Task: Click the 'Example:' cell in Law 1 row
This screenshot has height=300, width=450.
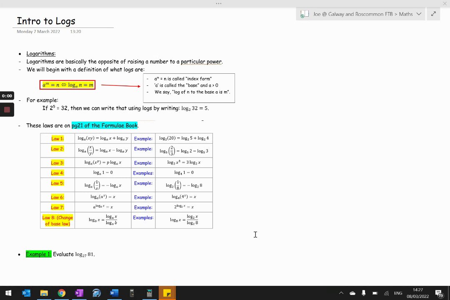Action: pos(143,138)
